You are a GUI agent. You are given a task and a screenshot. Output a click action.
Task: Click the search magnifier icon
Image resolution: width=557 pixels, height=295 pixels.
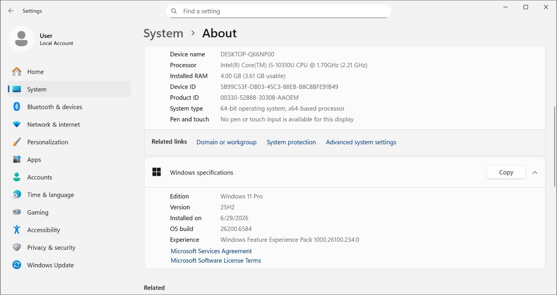(x=174, y=11)
